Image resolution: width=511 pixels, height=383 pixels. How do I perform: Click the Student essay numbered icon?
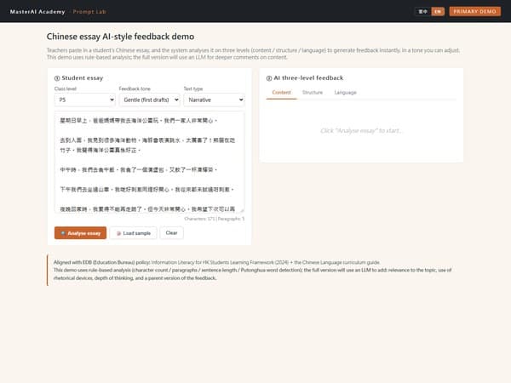pyautogui.click(x=57, y=78)
